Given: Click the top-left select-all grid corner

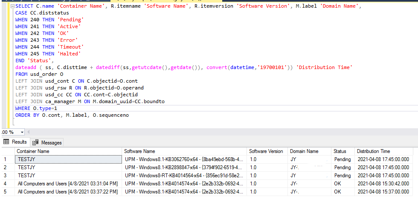Looking at the screenshot, I should [6, 151].
